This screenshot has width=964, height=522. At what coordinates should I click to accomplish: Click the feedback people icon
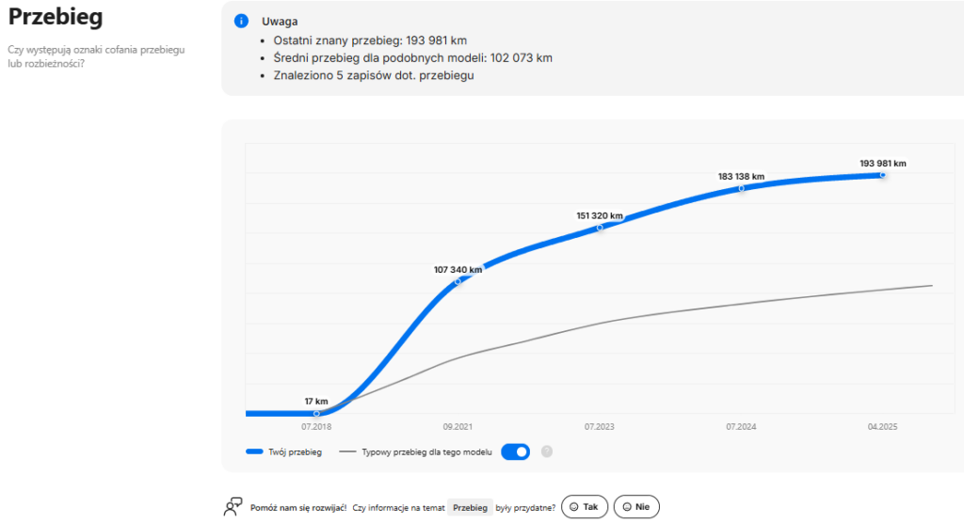tap(233, 507)
